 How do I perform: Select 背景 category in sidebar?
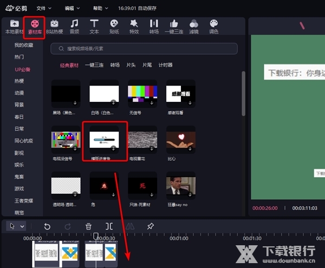(x=19, y=105)
